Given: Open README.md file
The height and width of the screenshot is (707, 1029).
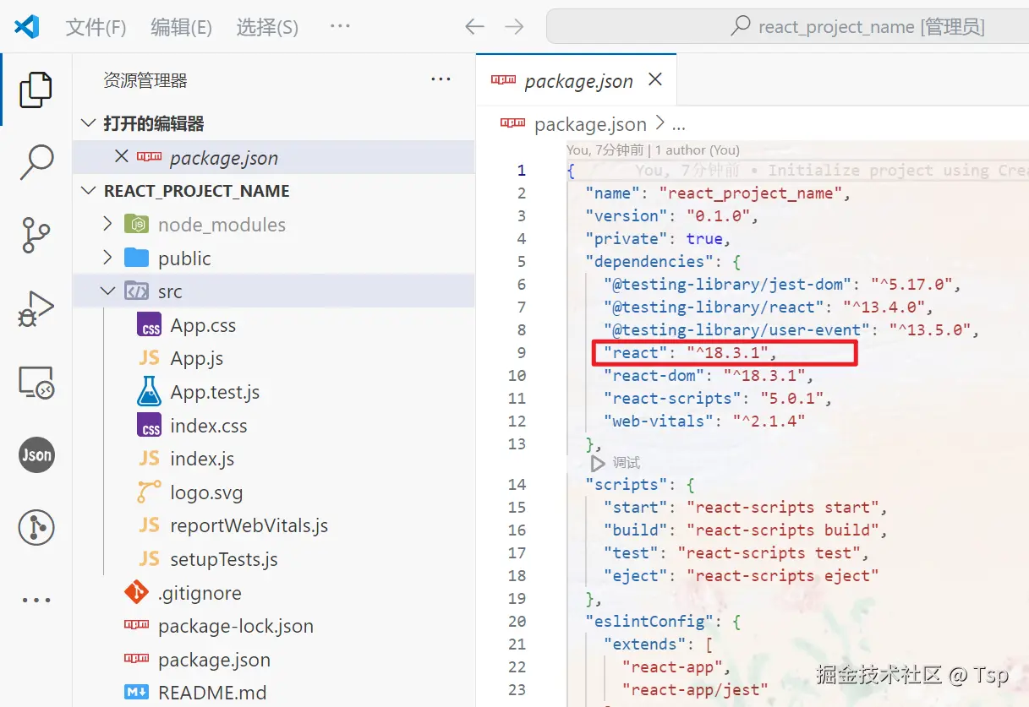Looking at the screenshot, I should coord(212,693).
